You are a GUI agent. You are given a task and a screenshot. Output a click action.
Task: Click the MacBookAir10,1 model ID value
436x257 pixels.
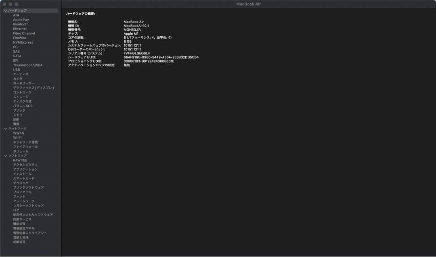click(136, 26)
